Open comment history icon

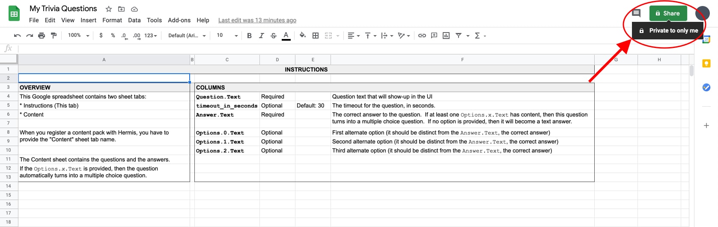coord(636,13)
